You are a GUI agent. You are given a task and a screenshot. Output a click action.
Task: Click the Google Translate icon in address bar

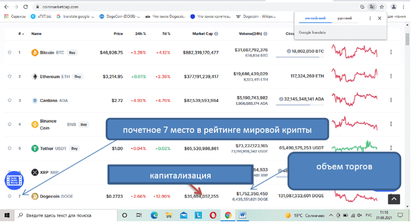coord(373,7)
